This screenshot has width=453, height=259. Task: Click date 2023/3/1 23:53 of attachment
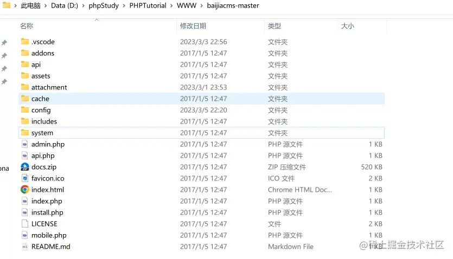203,87
